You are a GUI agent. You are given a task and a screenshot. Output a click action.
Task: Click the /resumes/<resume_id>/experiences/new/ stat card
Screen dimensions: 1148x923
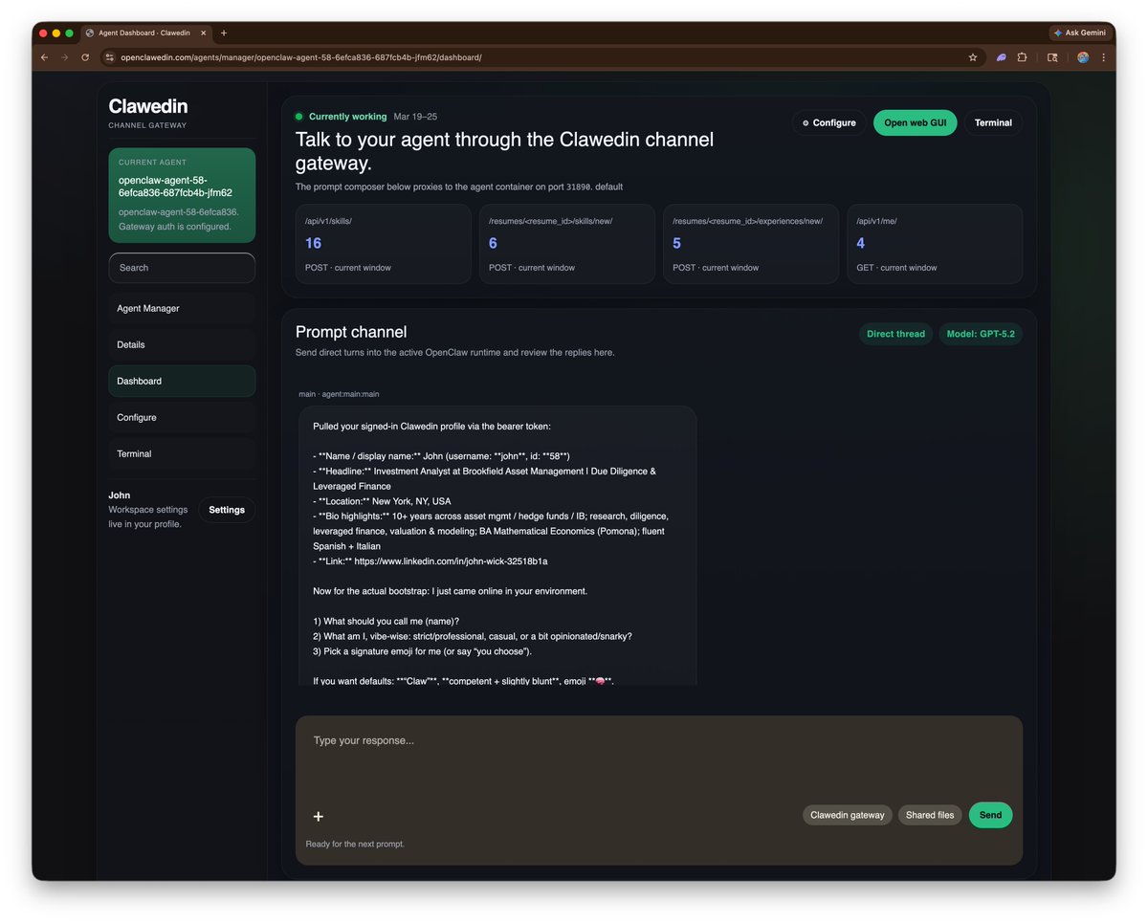pyautogui.click(x=751, y=244)
